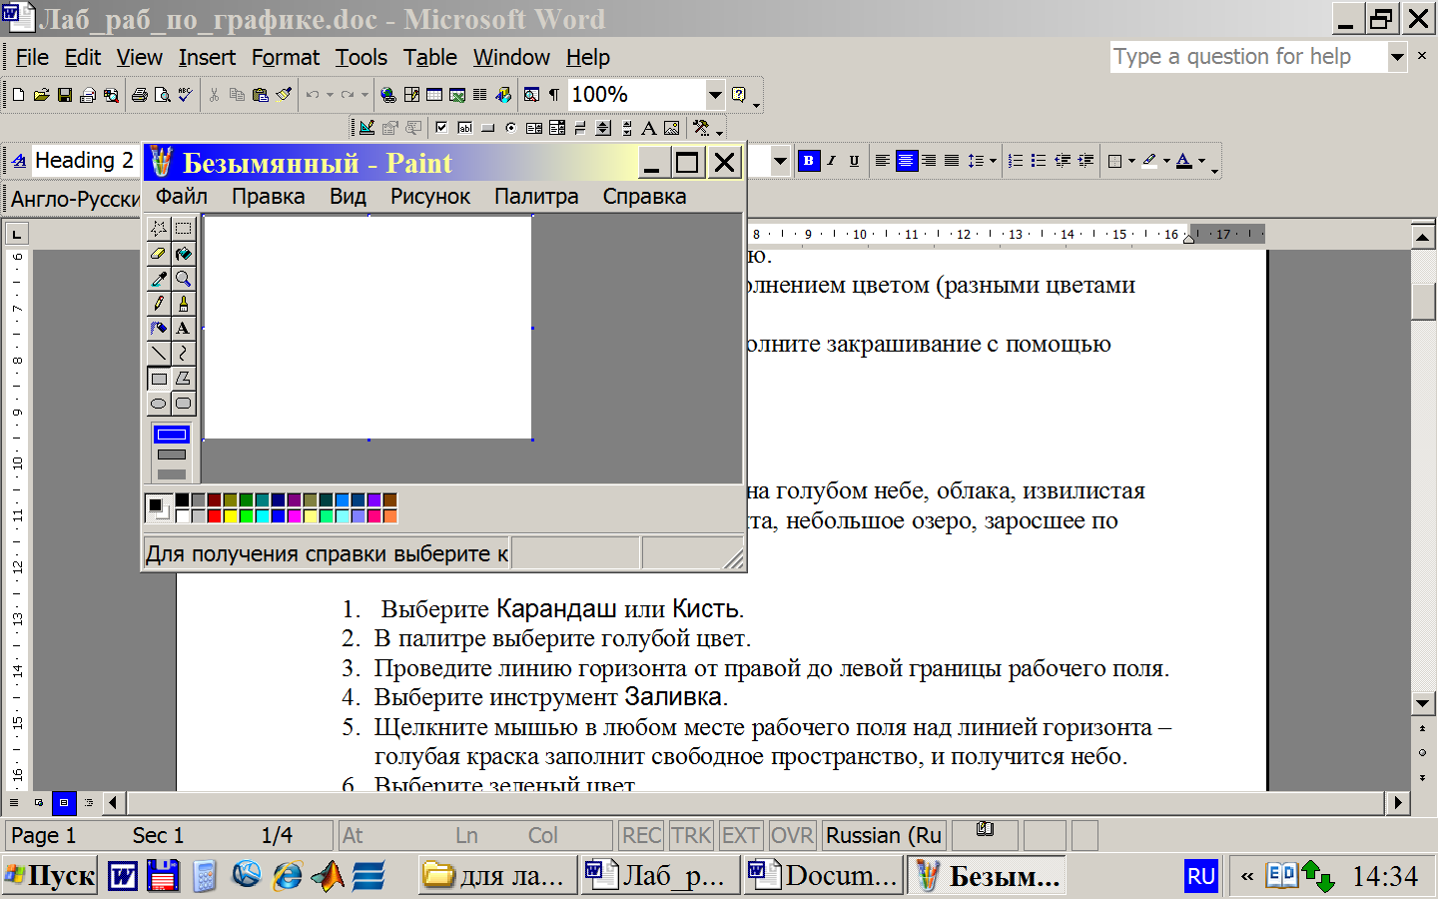
Task: Set Justify paragraph alignment
Action: [953, 161]
